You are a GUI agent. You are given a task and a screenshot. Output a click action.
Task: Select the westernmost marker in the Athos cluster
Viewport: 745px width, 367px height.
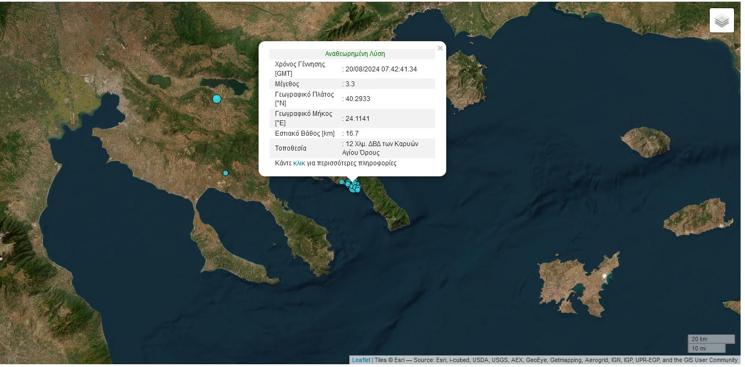pos(342,182)
